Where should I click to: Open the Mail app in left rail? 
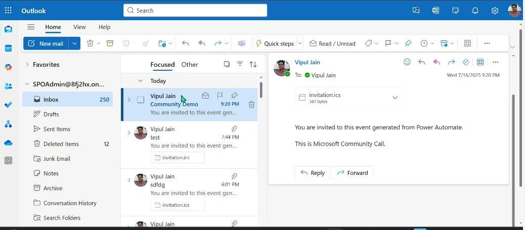[9, 29]
